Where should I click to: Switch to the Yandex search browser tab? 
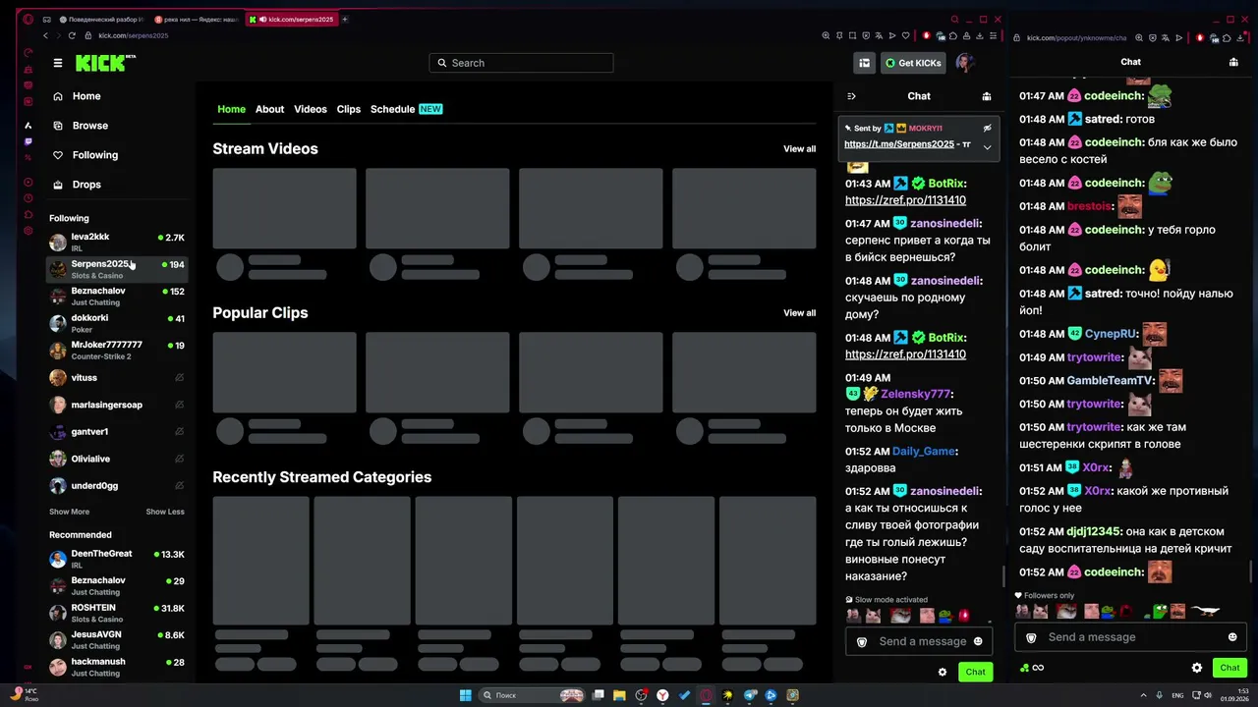click(197, 20)
